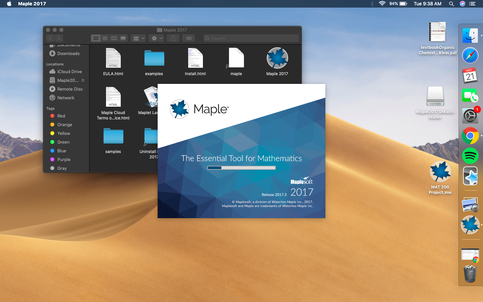The image size is (483, 302).
Task: Open Finder from the Dock
Action: (x=470, y=35)
